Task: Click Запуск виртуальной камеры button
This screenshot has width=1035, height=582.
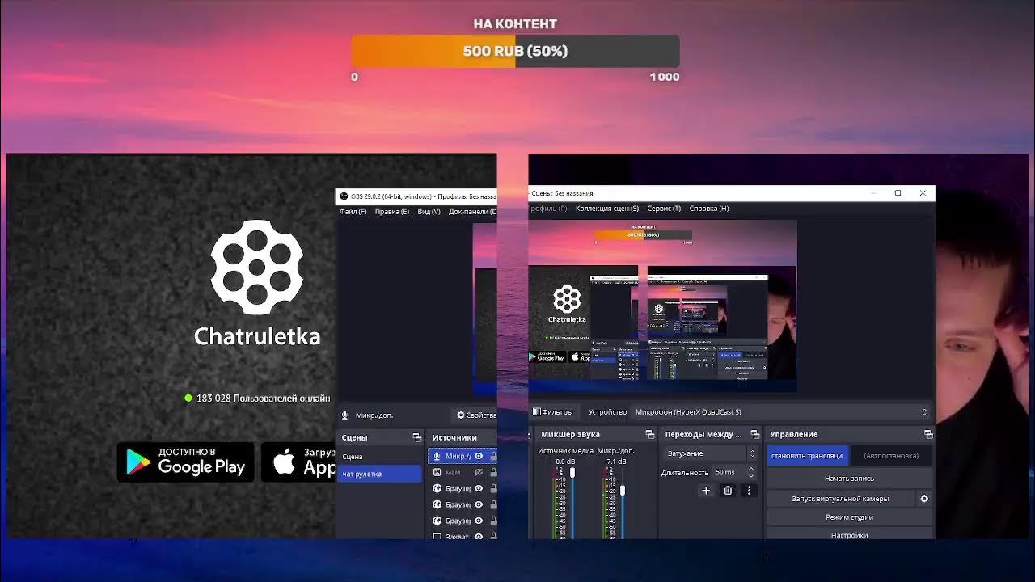Action: pos(840,499)
